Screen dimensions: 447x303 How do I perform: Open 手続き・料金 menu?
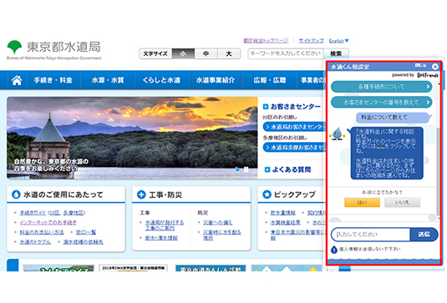tap(53, 80)
